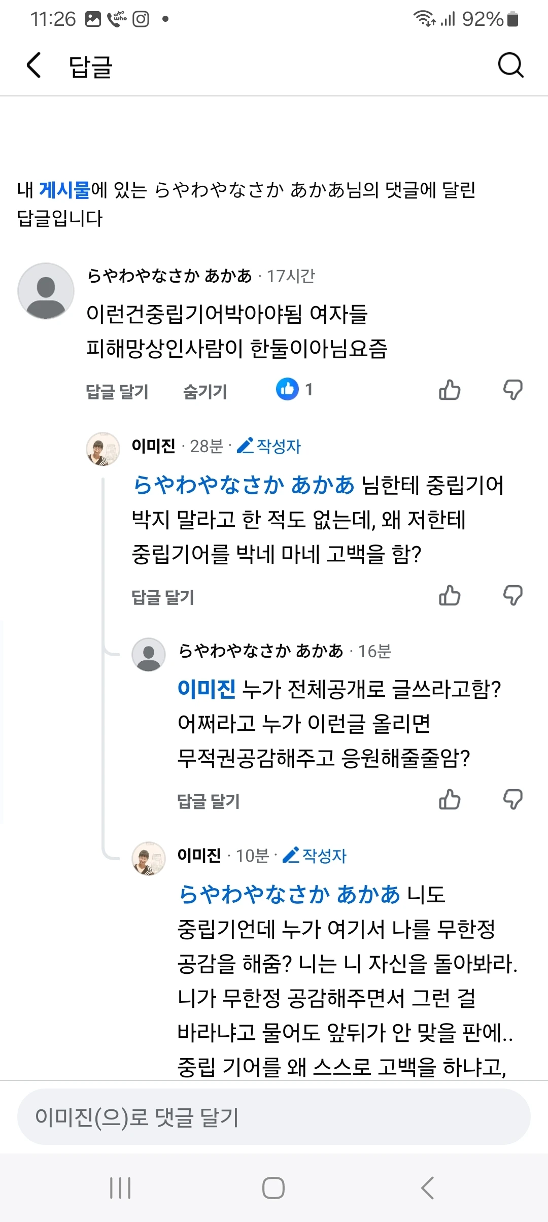The image size is (548, 1222).
Task: Like the top 17시간 comment
Action: tap(450, 390)
